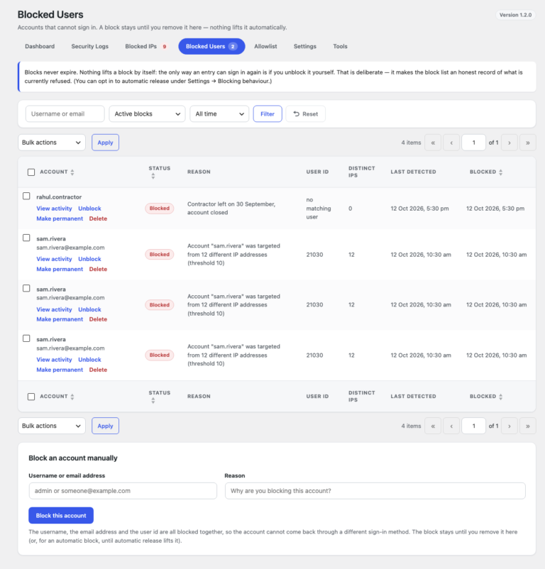Click Apply button below the table
The height and width of the screenshot is (569, 545).
pyautogui.click(x=105, y=426)
